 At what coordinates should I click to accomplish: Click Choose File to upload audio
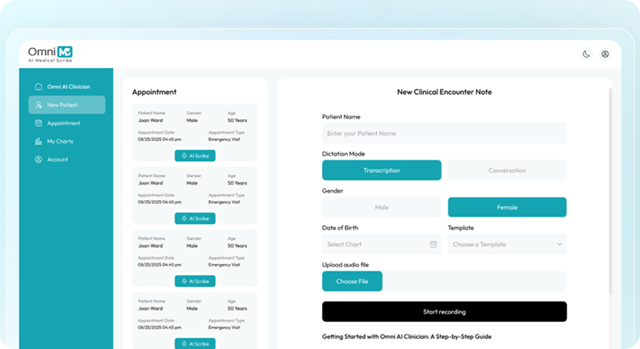[x=352, y=281]
